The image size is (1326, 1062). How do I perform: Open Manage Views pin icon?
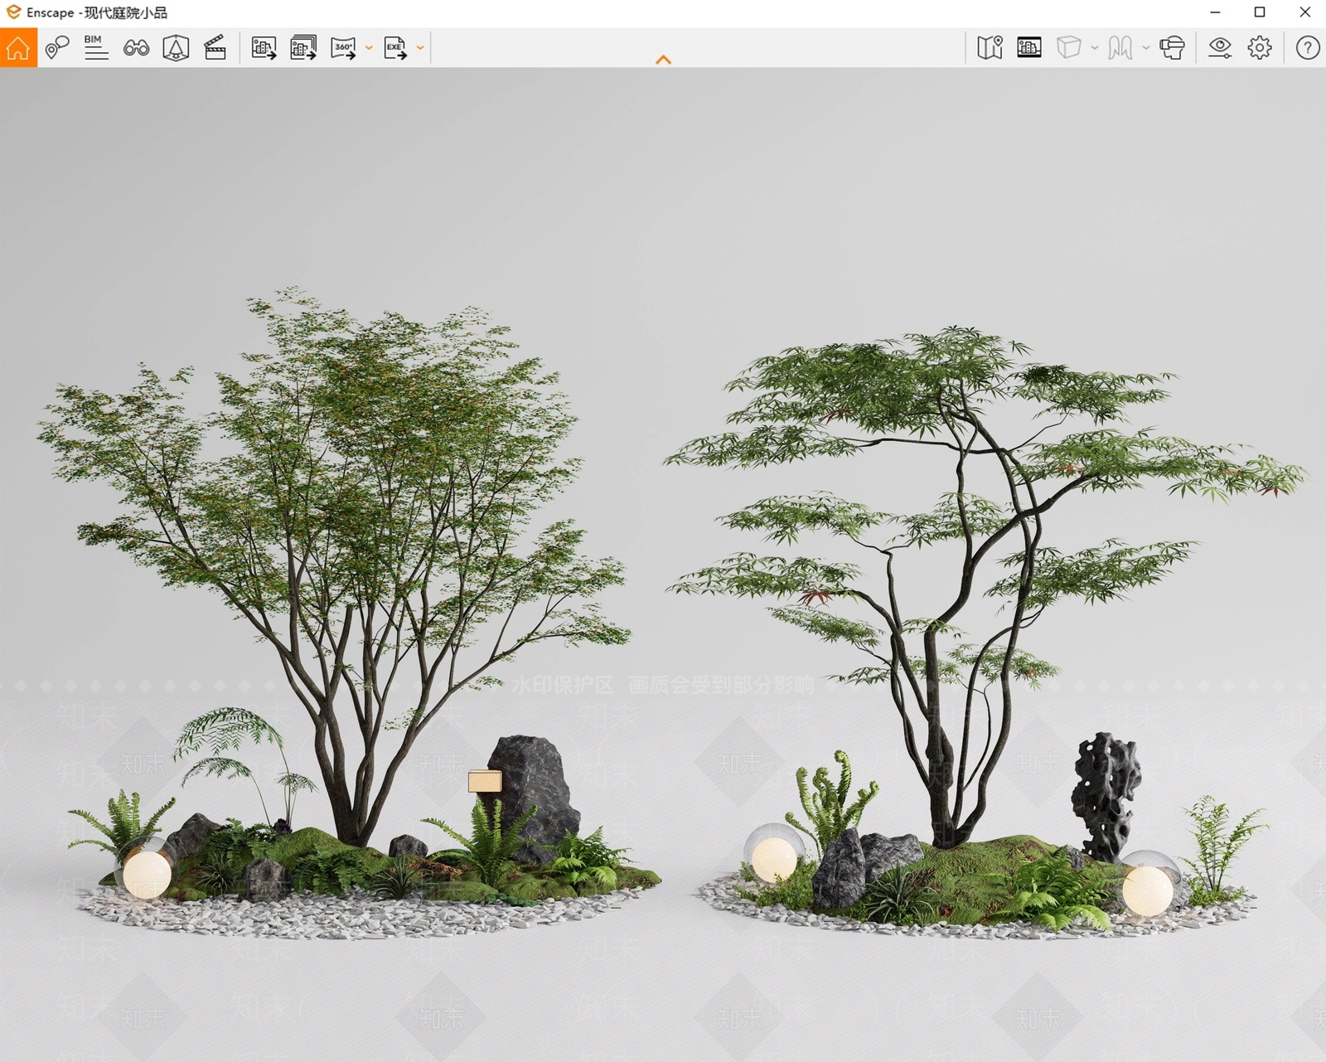(x=57, y=48)
